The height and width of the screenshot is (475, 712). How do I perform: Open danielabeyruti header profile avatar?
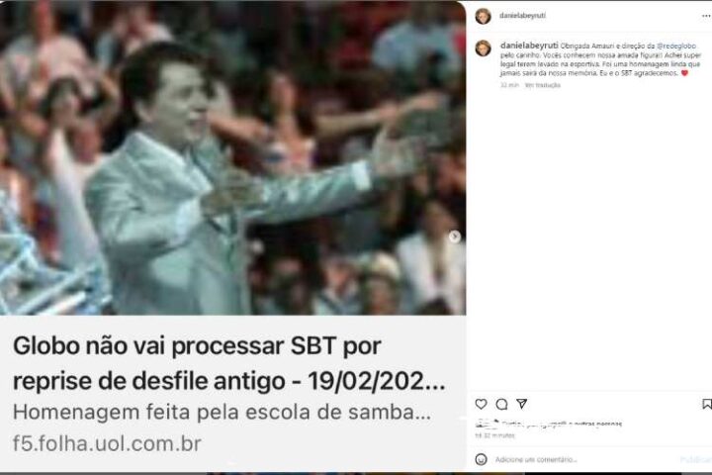[484, 16]
